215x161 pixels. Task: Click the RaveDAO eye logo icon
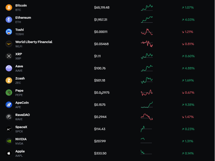coord(9,117)
